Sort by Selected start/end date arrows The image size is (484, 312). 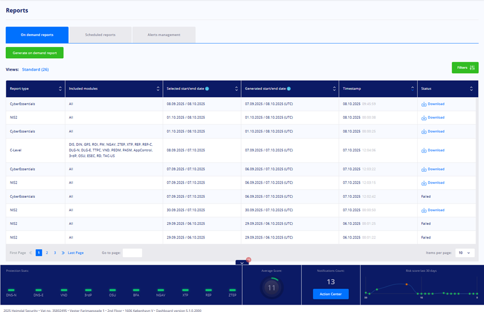click(x=237, y=89)
